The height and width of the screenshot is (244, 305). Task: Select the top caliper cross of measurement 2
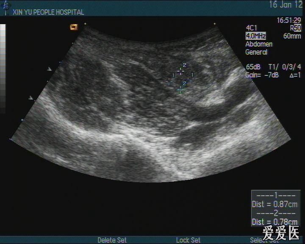180,72
